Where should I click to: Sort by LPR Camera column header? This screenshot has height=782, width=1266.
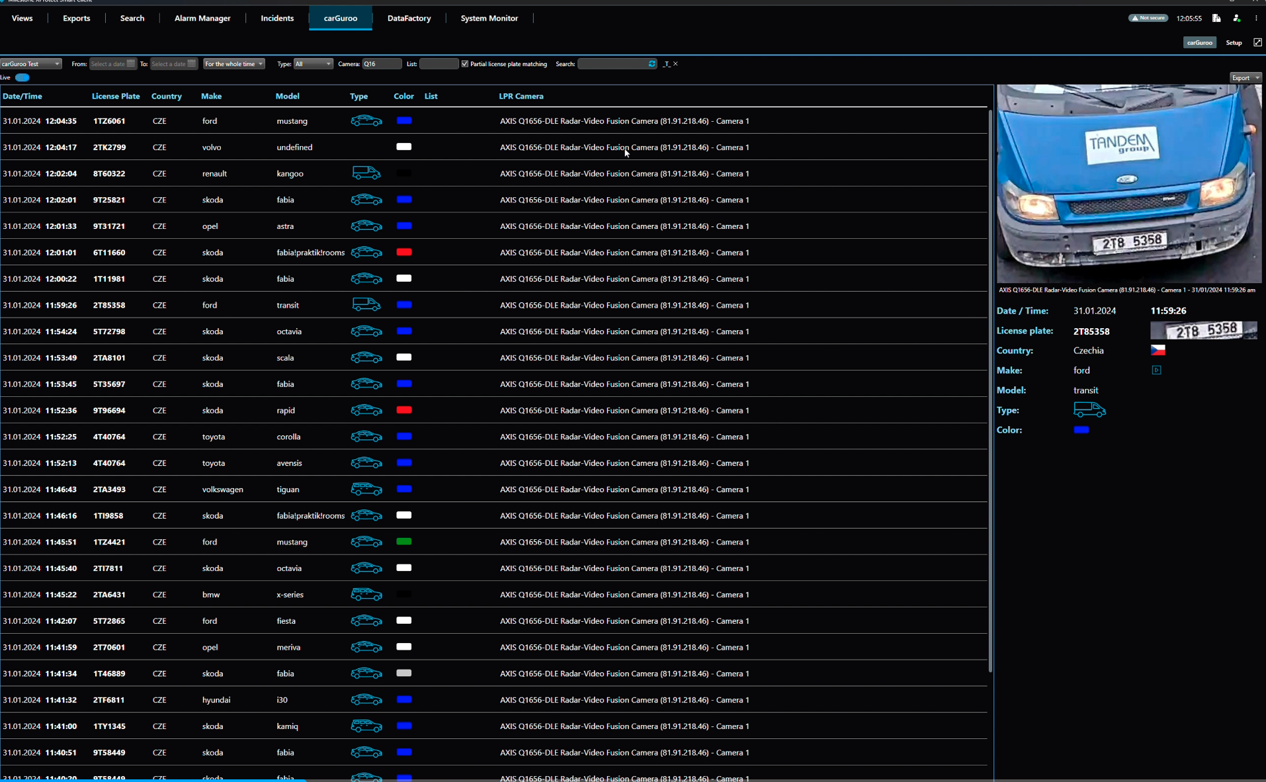point(521,96)
